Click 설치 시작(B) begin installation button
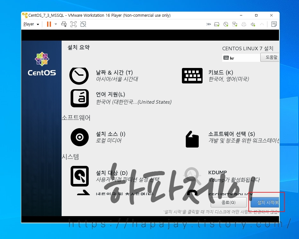The height and width of the screenshot is (239, 299). pos(265,202)
